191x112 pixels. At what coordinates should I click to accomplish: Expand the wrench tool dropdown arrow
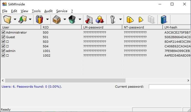[120, 19]
